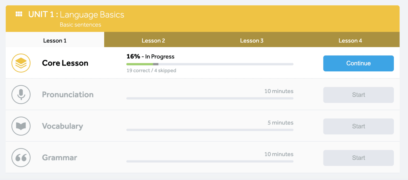This screenshot has height=180, width=408.
Task: Click the UNIT 1: Language Basics header
Action: tap(76, 15)
